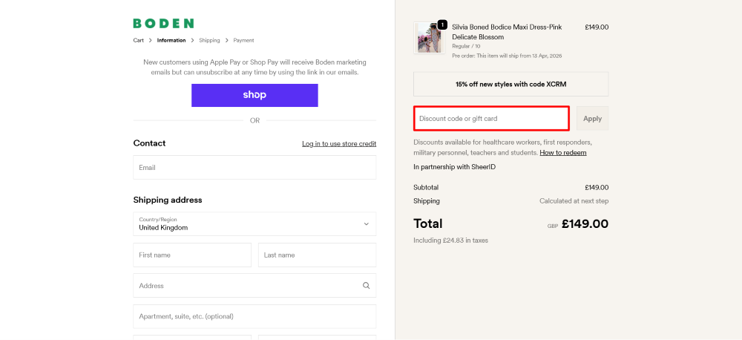Click the Apartment, suite, etc. field
The height and width of the screenshot is (340, 742).
point(255,316)
